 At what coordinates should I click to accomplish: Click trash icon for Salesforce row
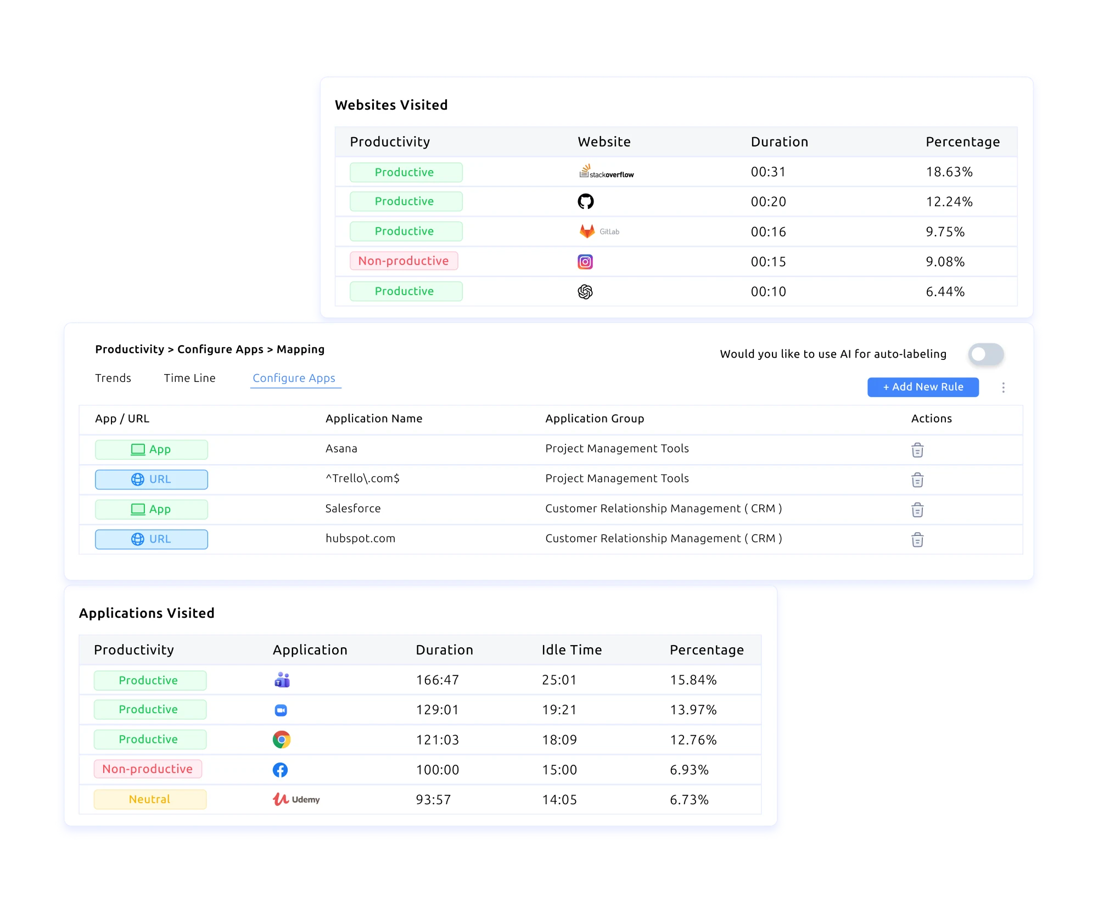click(917, 510)
